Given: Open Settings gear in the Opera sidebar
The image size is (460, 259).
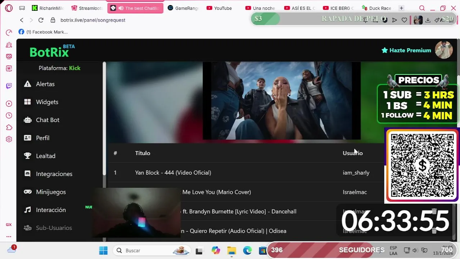Looking at the screenshot, I should [x=9, y=139].
